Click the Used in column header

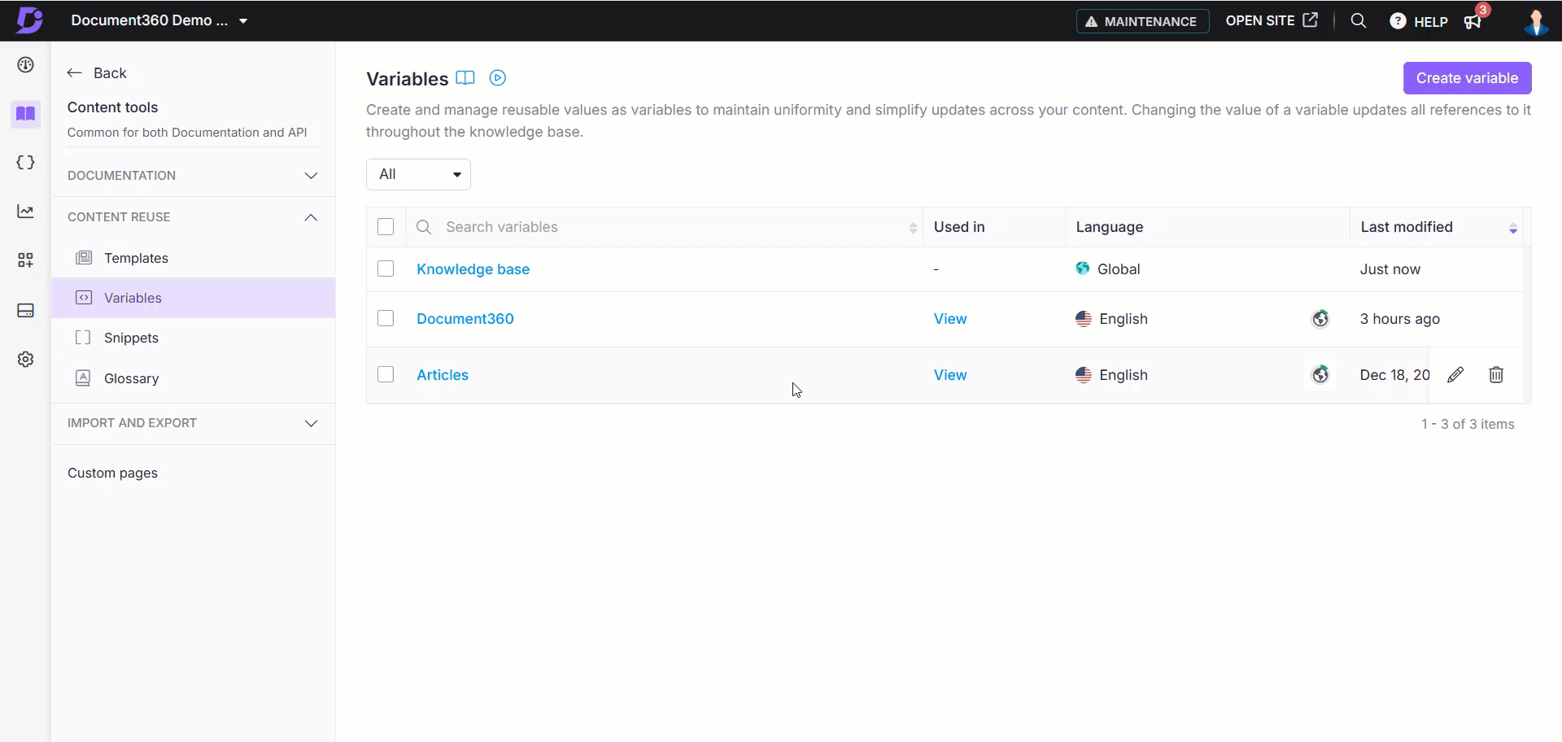coord(959,227)
